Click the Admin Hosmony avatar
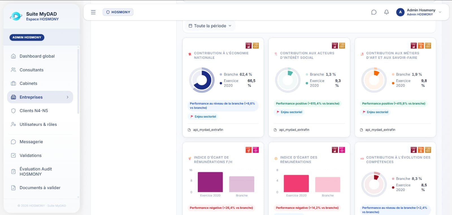This screenshot has height=215, width=452. [400, 12]
